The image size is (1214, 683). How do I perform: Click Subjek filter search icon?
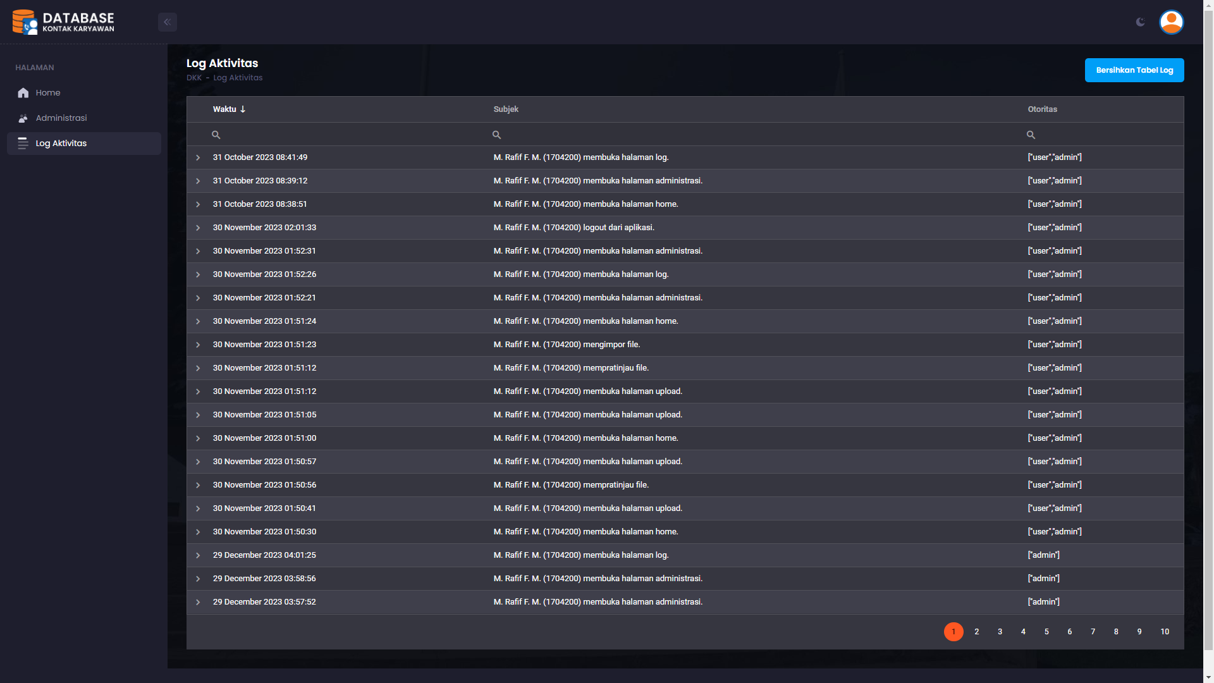(x=497, y=135)
